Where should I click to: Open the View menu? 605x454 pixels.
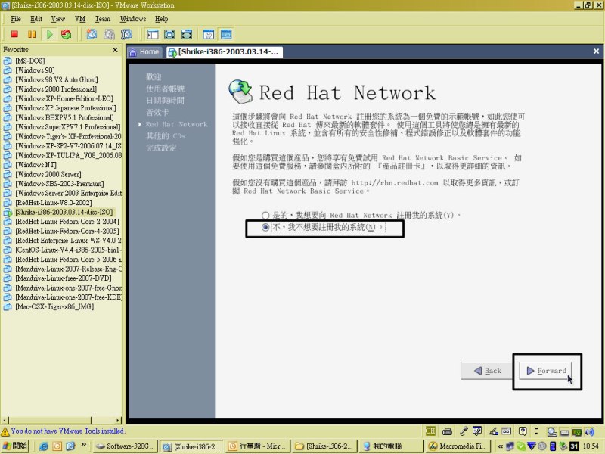pos(58,18)
